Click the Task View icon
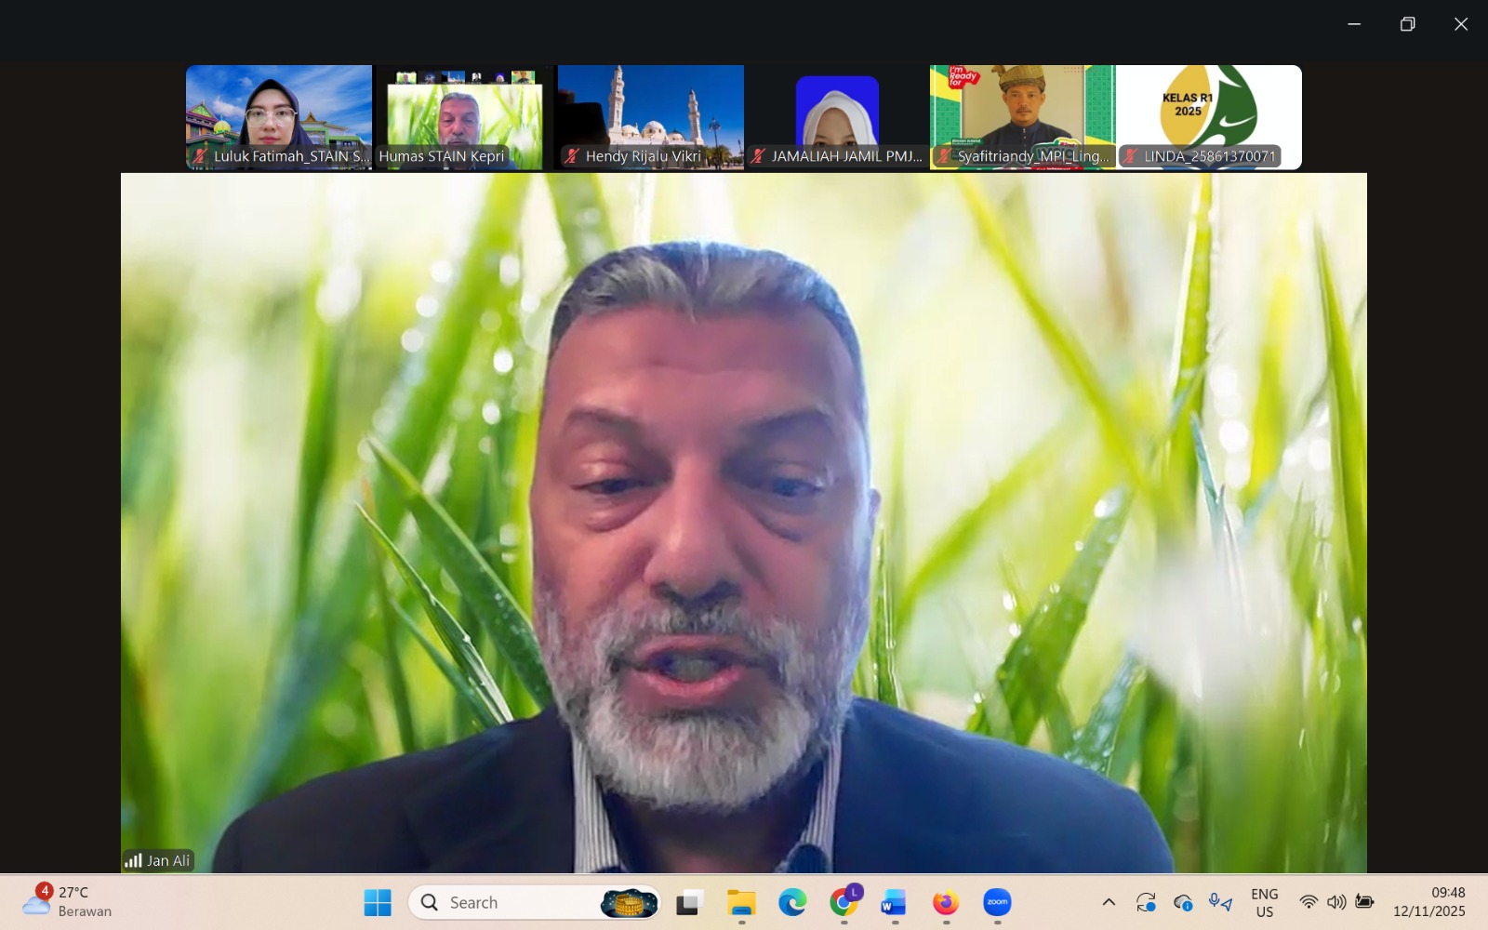This screenshot has height=930, width=1488. (x=689, y=902)
